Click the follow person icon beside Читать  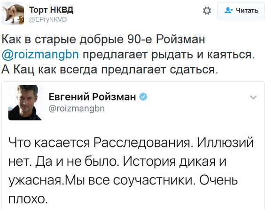229,10
